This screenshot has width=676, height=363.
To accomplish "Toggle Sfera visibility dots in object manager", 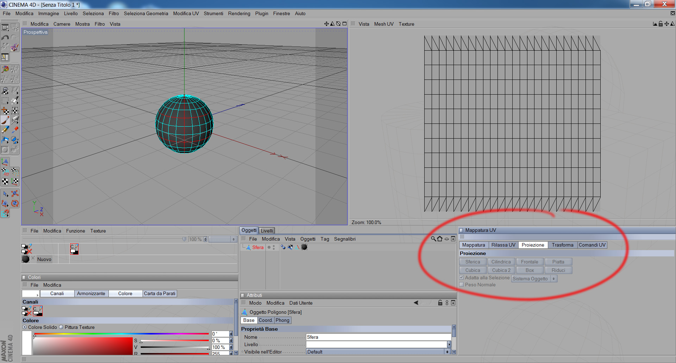I will point(274,247).
